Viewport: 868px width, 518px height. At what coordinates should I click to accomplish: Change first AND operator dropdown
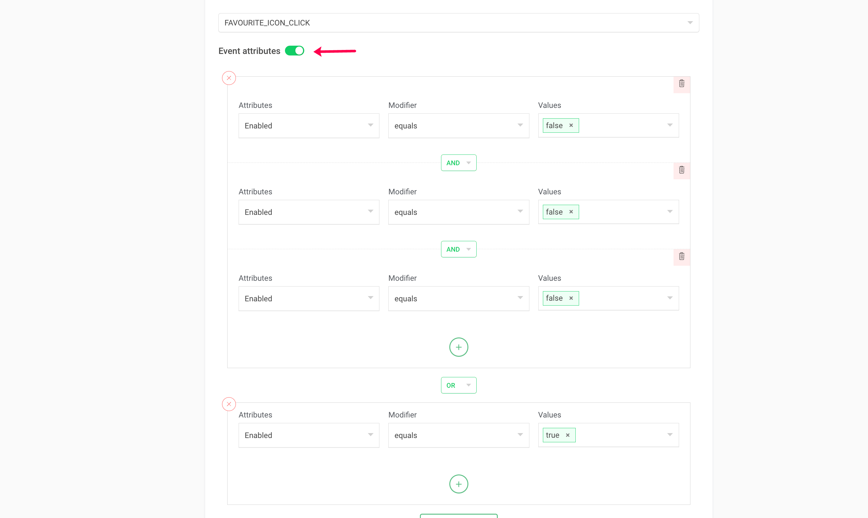tap(458, 163)
